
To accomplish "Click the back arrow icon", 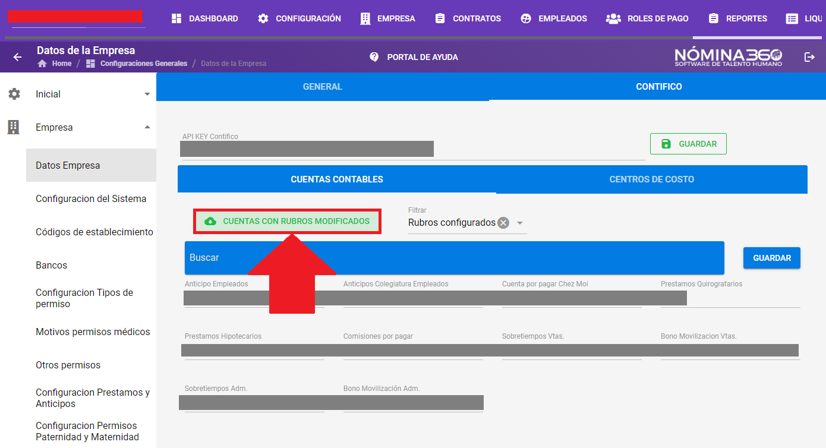I will tap(17, 57).
